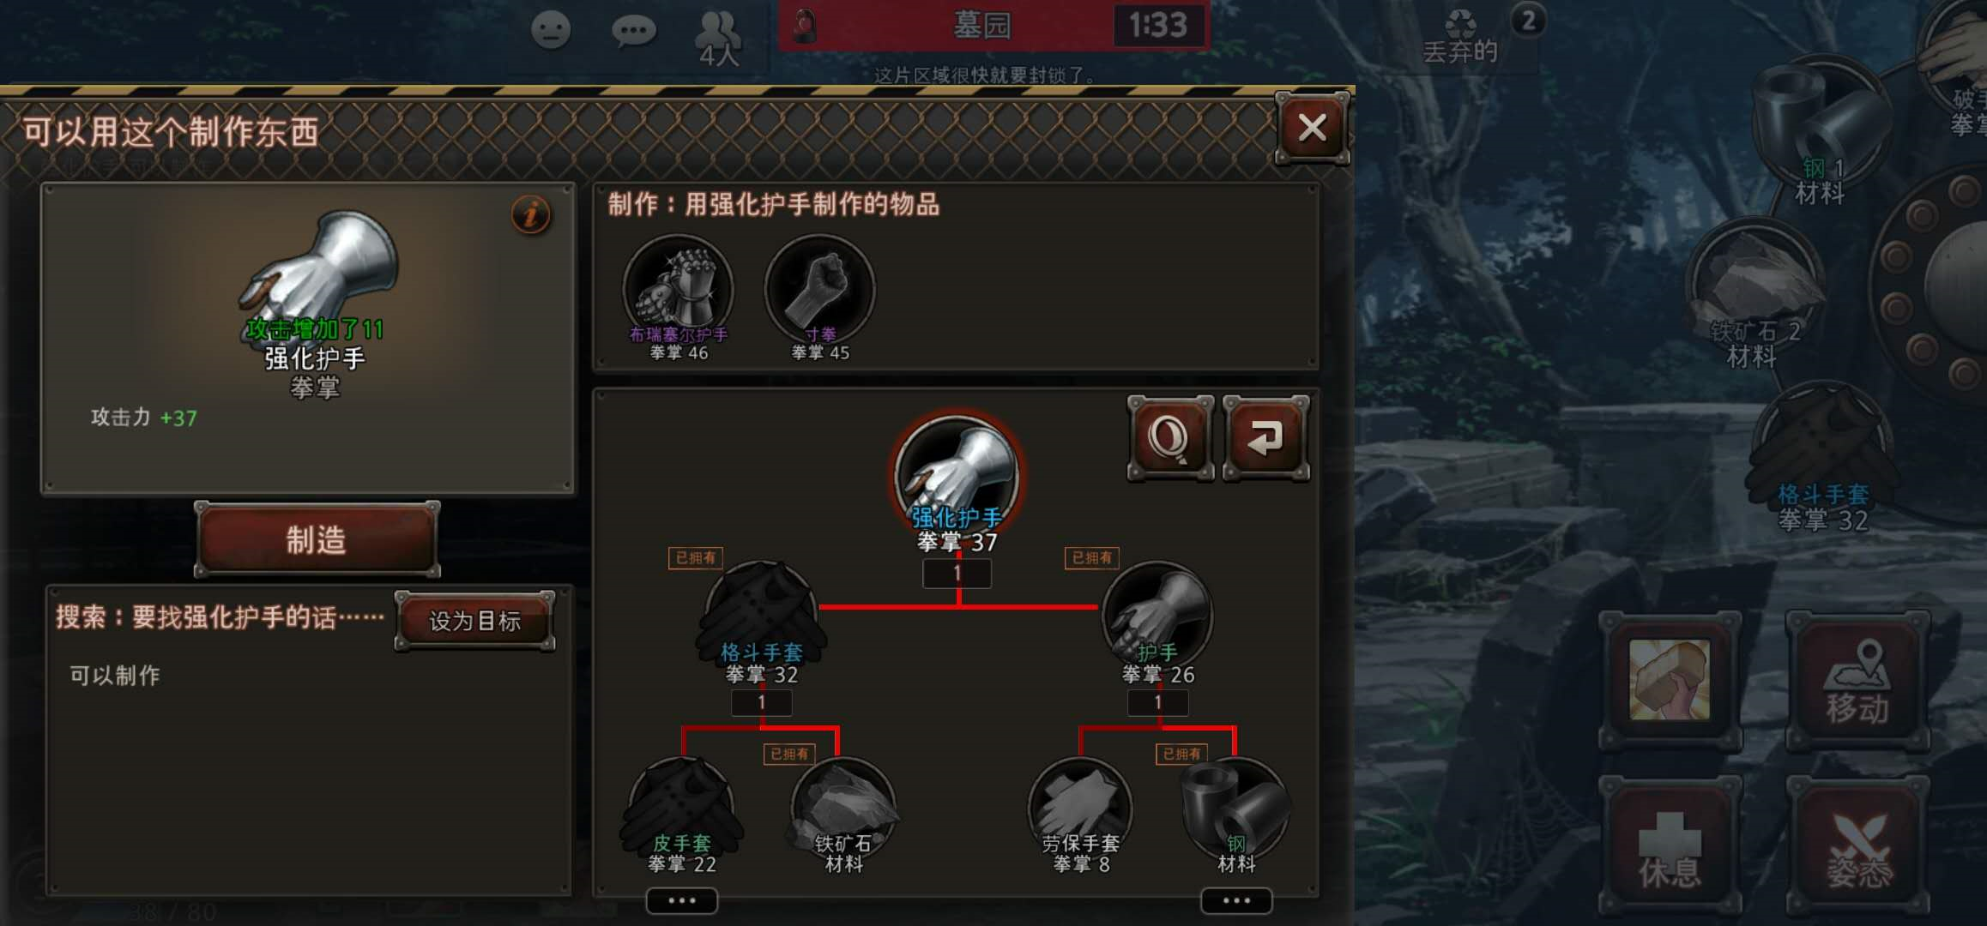1987x926 pixels.
Task: Open the 丢弃的 discarded items
Action: pos(1460,37)
